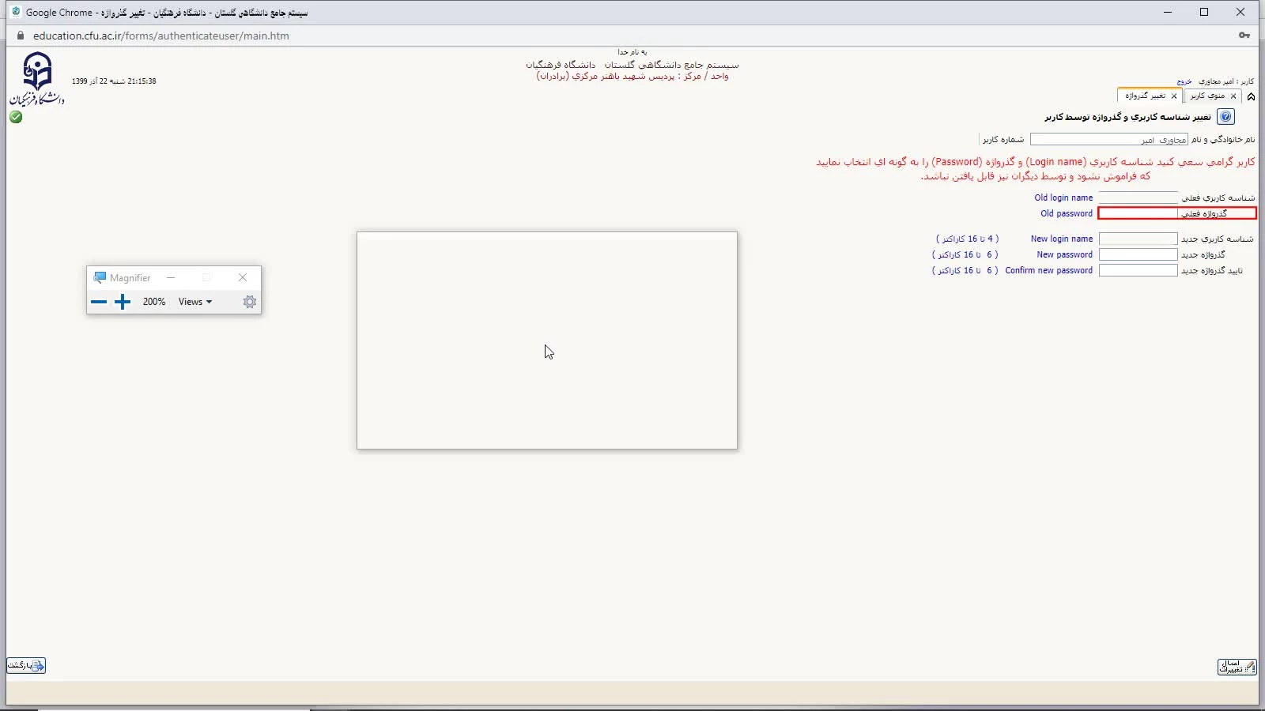Click the Confirm new password field
Screen dimensions: 1265x711
tap(1138, 270)
